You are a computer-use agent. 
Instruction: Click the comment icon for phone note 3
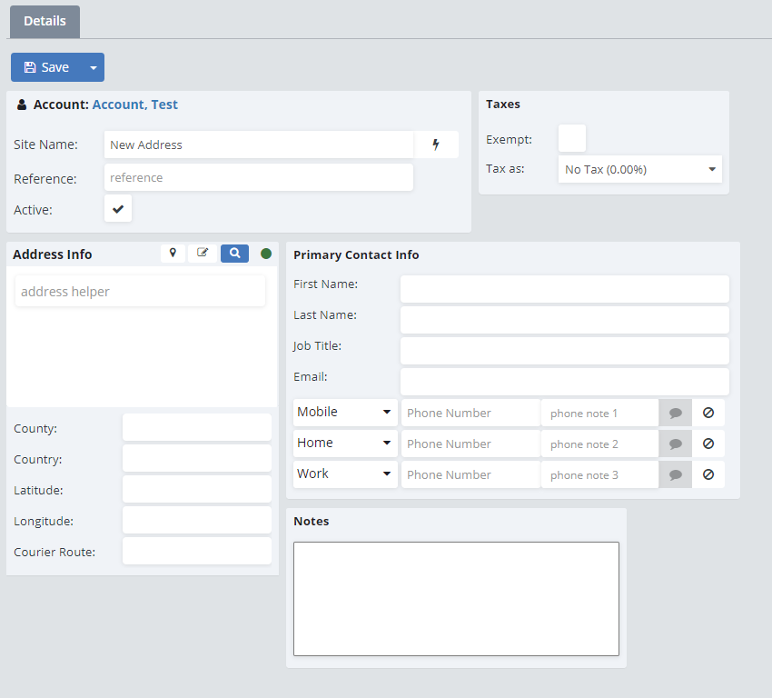675,474
